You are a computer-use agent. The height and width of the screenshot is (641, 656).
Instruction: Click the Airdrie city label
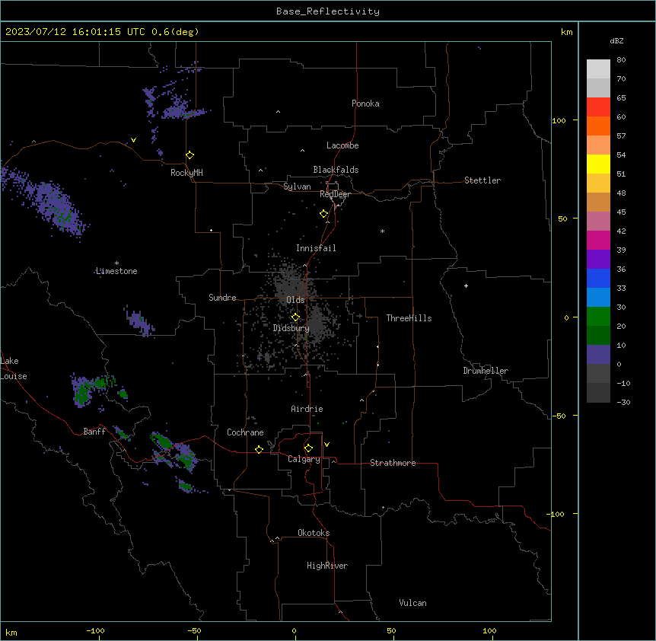pos(307,409)
